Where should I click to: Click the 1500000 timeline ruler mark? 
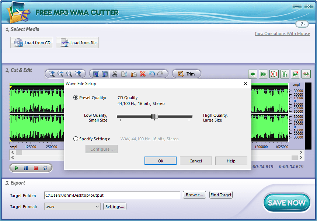pos(261,147)
